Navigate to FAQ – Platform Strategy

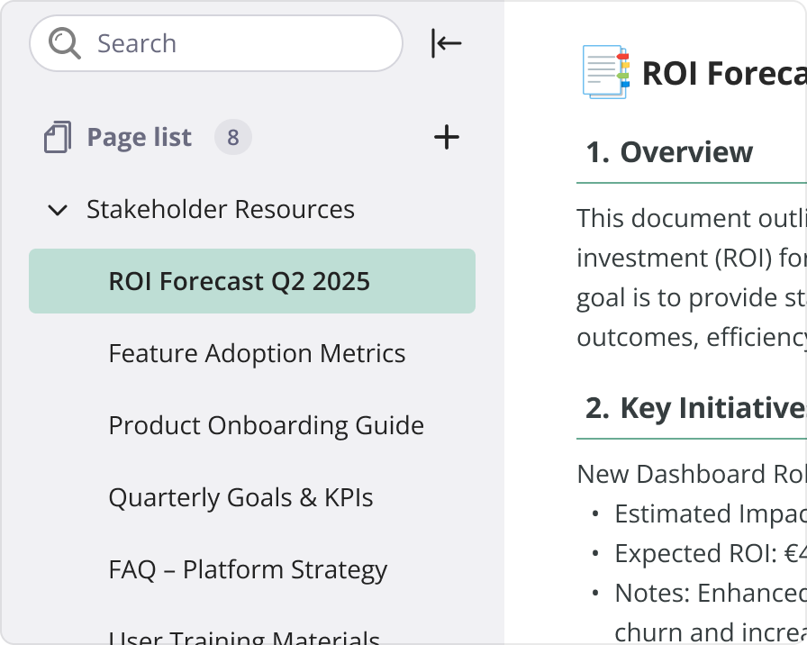pos(248,570)
